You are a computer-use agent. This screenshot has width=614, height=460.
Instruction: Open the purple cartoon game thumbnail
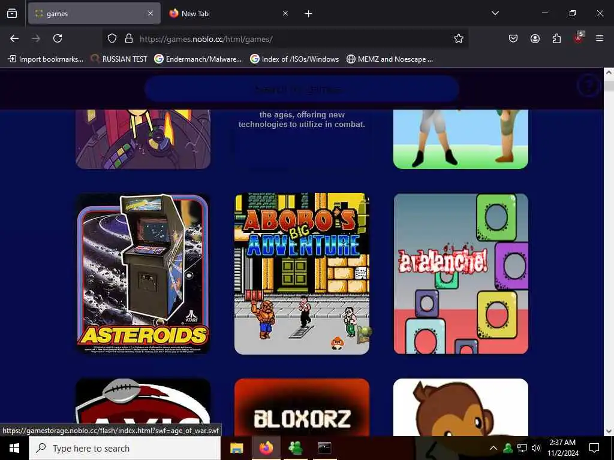(x=143, y=139)
